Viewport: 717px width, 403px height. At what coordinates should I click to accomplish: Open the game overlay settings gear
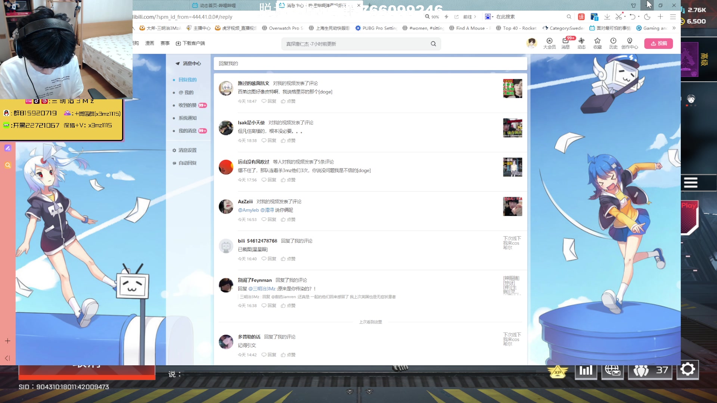coord(687,370)
